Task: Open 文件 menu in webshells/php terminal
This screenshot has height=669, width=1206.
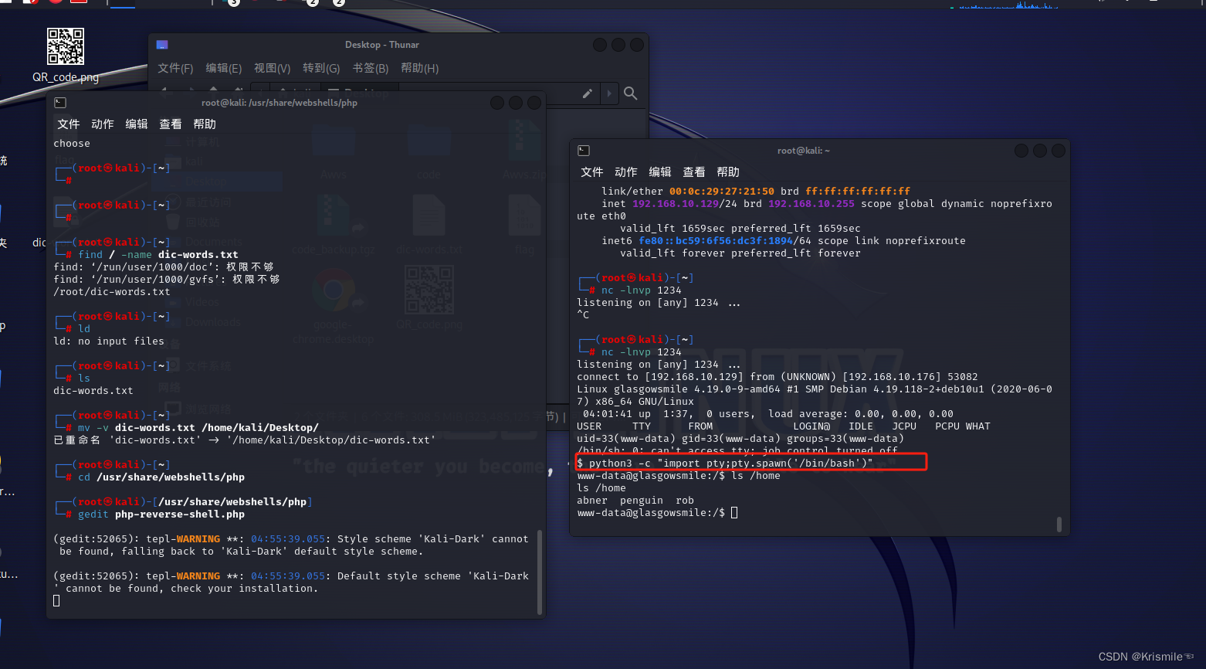Action: pyautogui.click(x=69, y=124)
